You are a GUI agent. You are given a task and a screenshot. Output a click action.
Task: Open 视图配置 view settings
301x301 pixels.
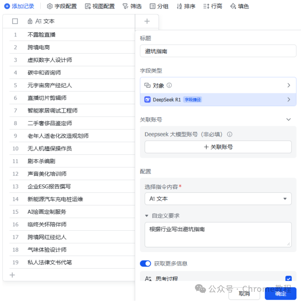pos(100,6)
